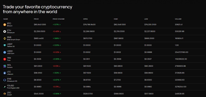Click Bitcoin volume 20621.41

point(179,25)
